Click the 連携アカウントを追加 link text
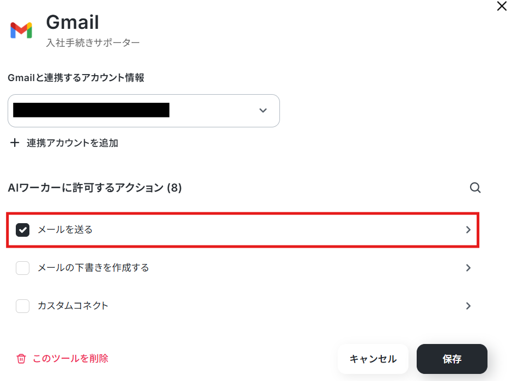Viewport: 512px width, 381px height. coord(72,143)
